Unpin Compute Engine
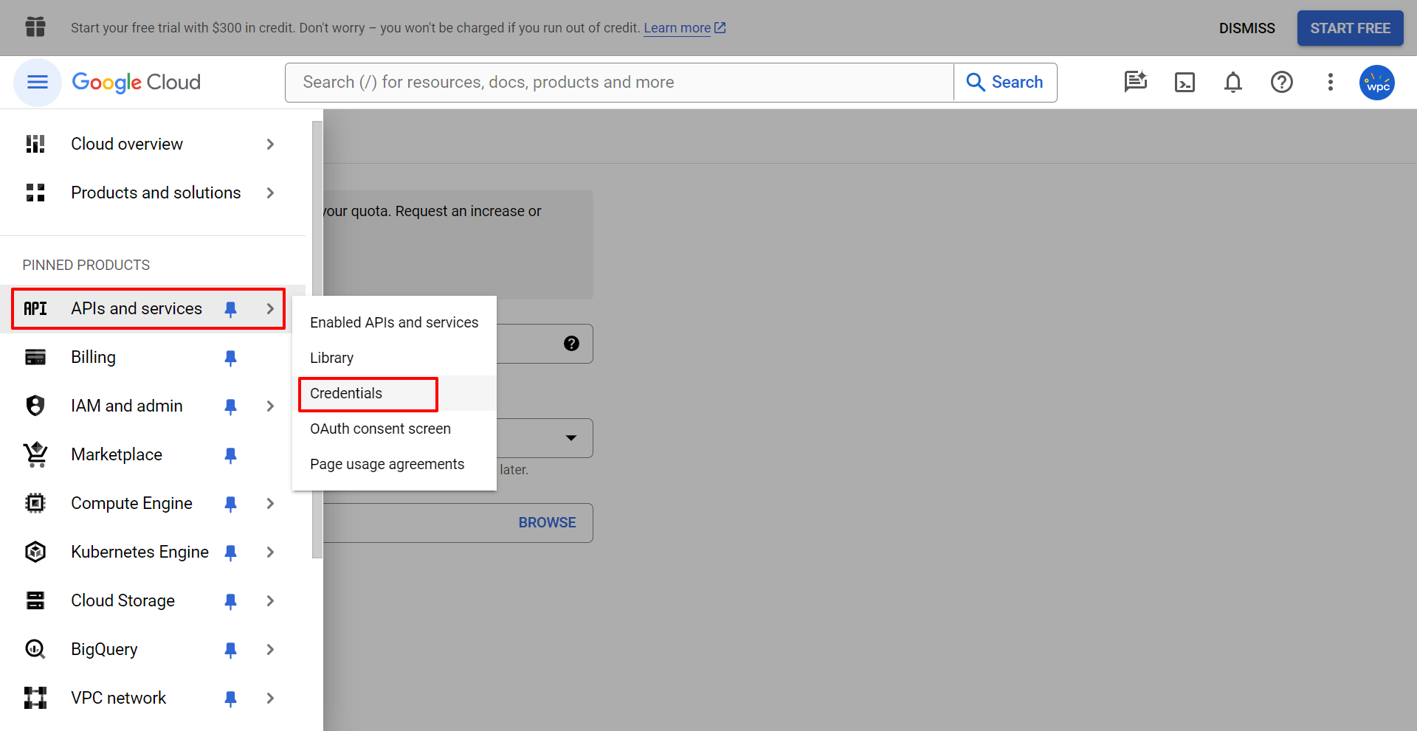Screen dimensions: 1417x731 coord(230,504)
